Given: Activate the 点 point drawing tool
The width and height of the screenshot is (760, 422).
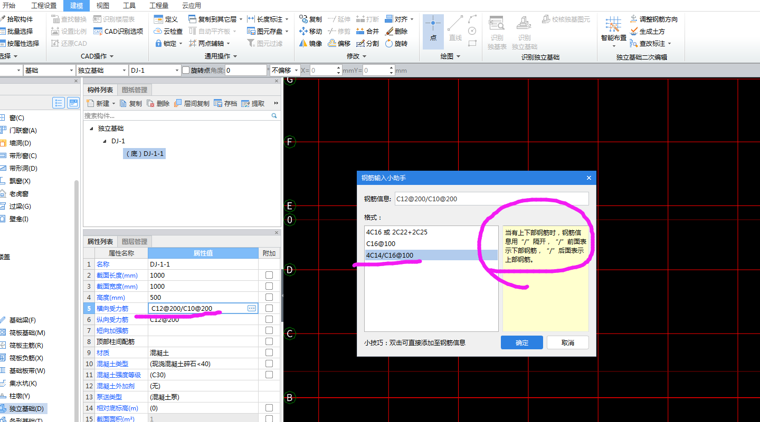Looking at the screenshot, I should click(433, 31).
